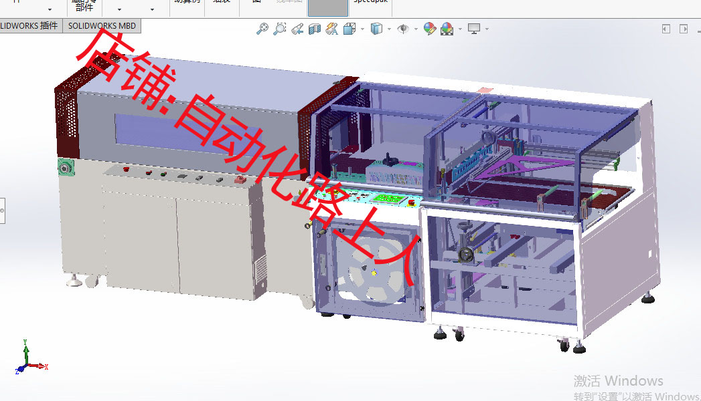Go back to Previous View
Image resolution: width=701 pixels, height=401 pixels.
pyautogui.click(x=297, y=29)
